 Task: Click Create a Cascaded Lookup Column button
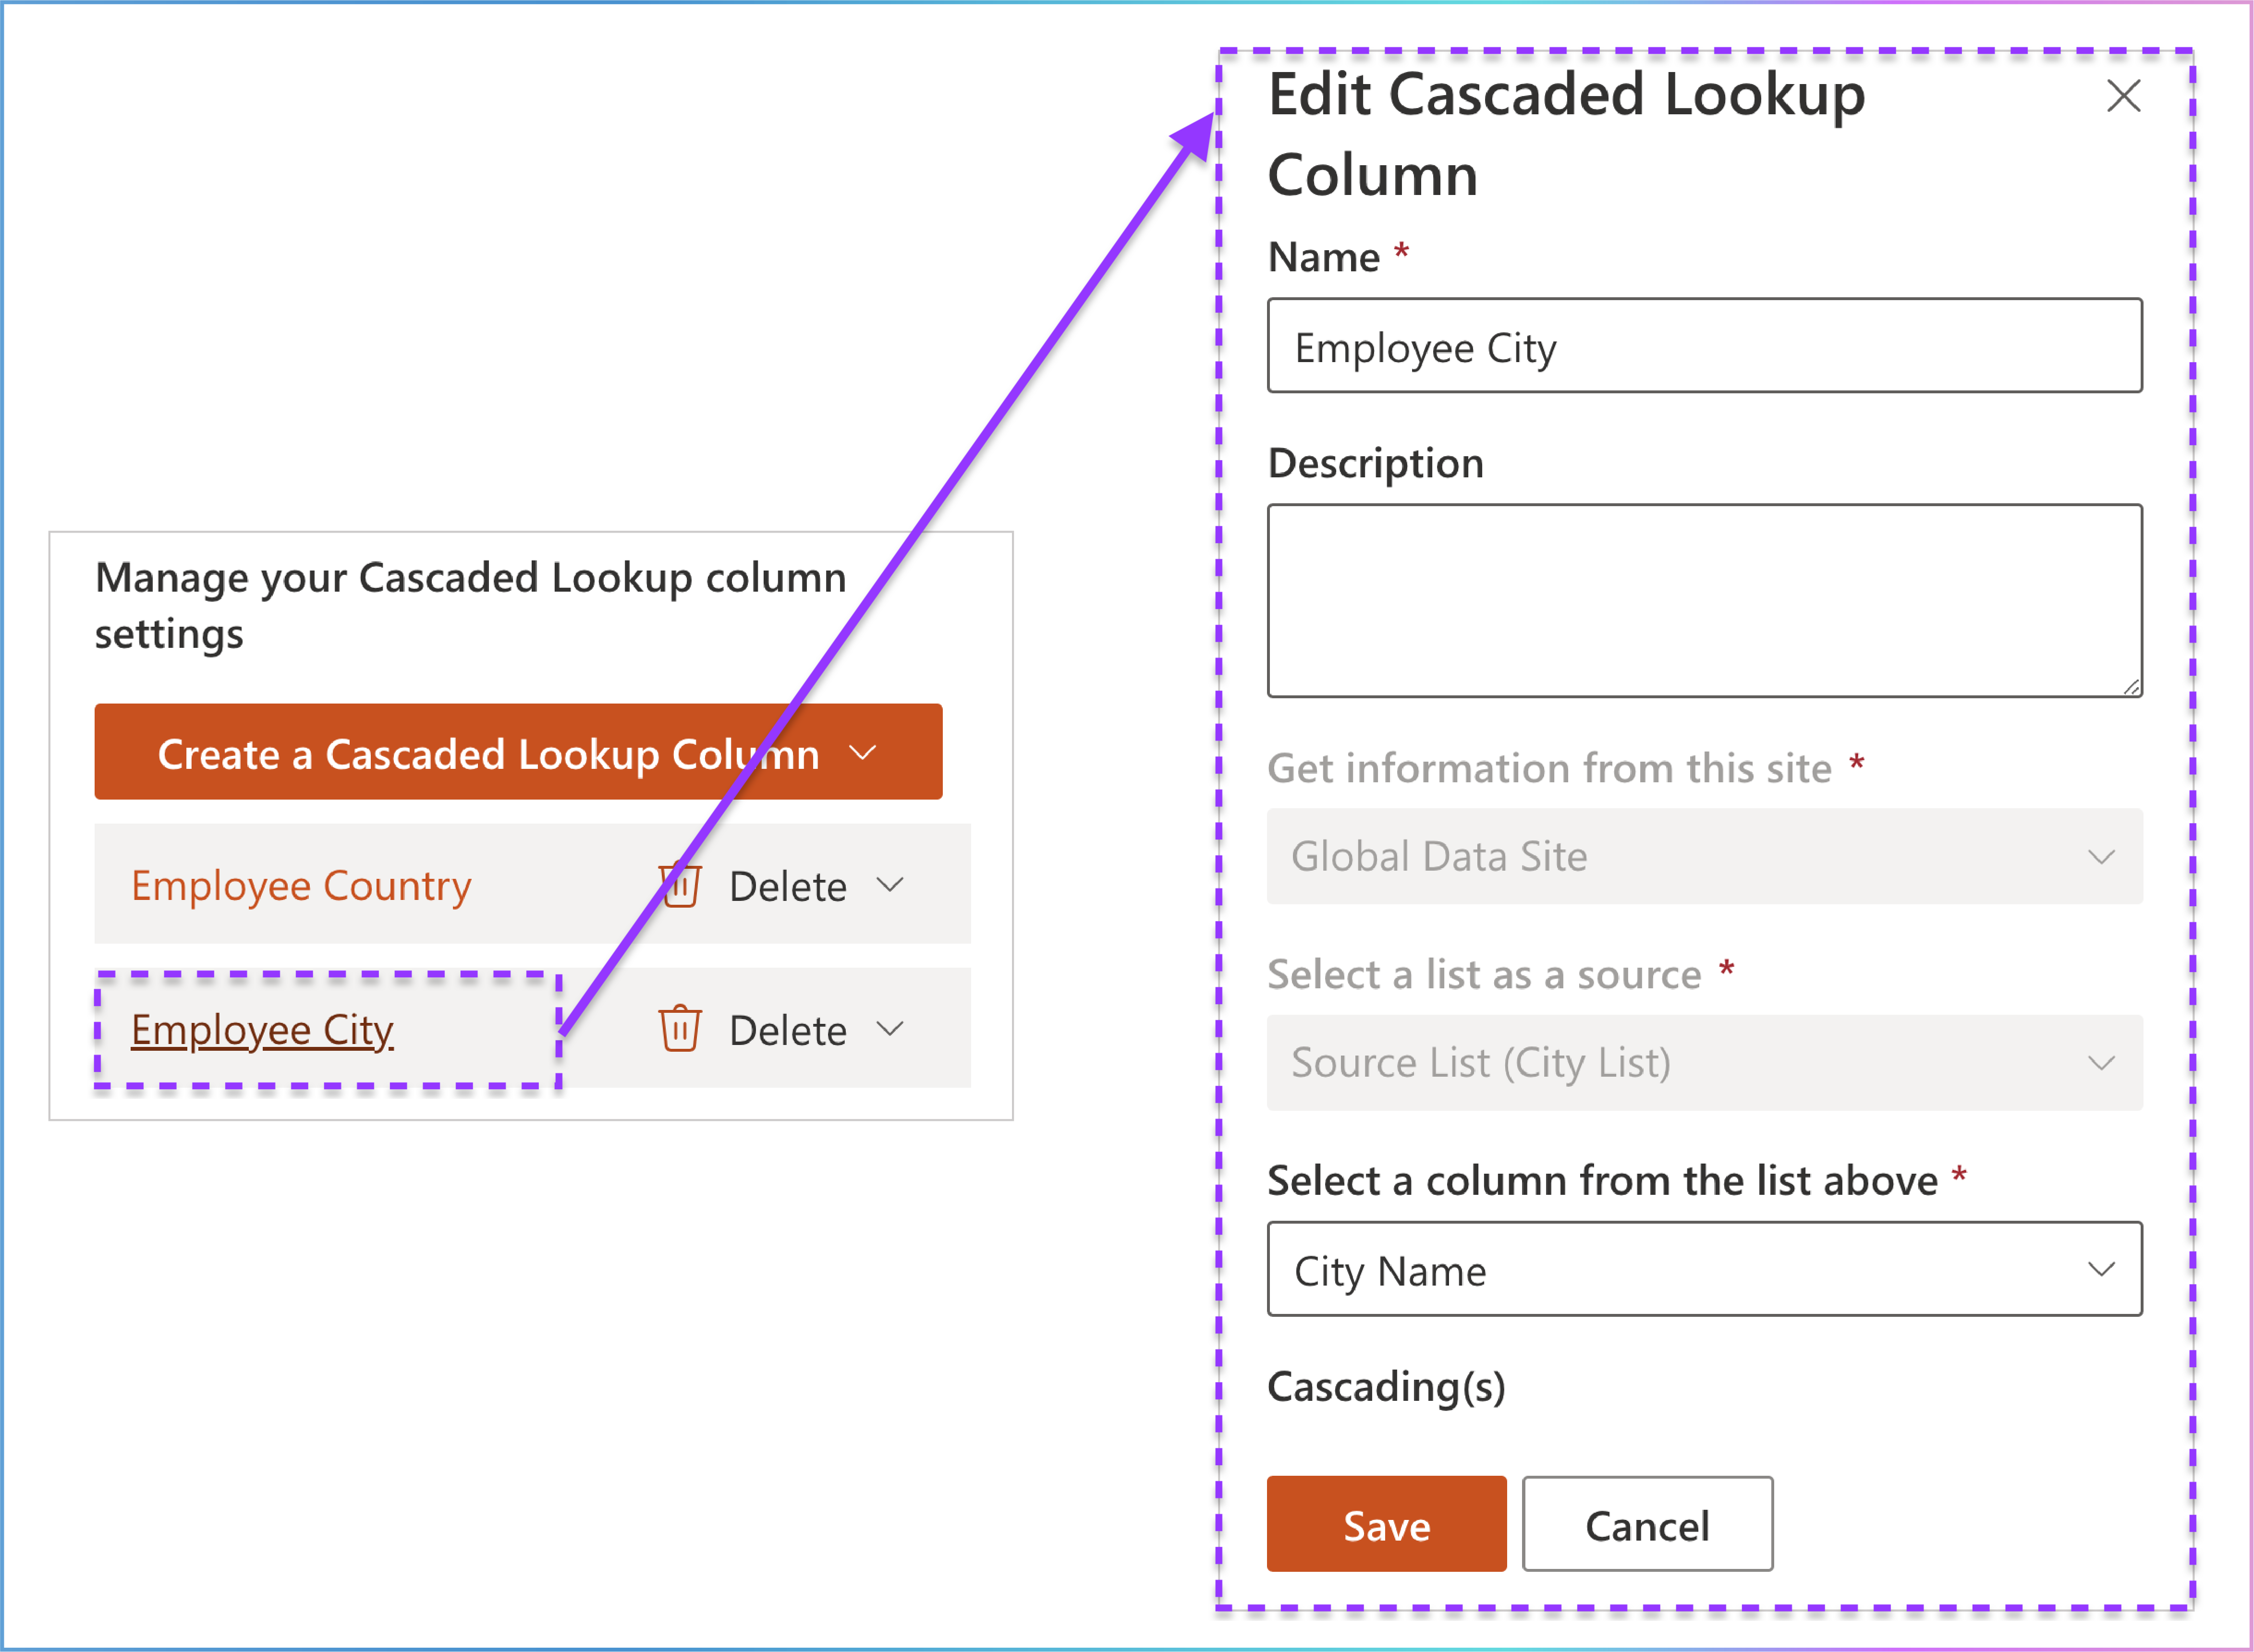518,752
